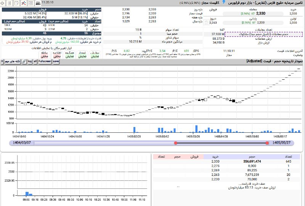Screen dimensions: 305x206
Task: Click the left red handle of date slider
Action: (x=176, y=143)
